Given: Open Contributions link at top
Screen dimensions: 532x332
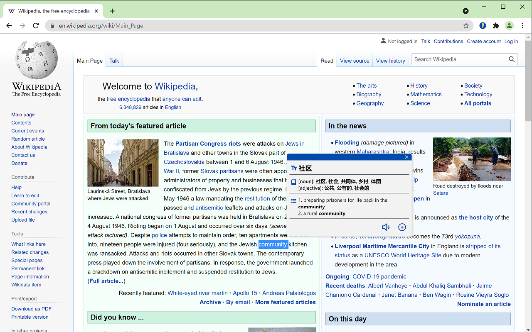Looking at the screenshot, I should tap(448, 41).
